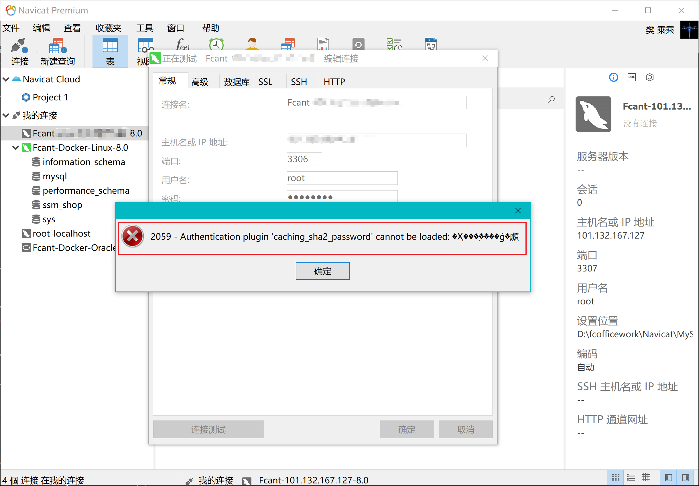Click the port 3306 input field
Viewport: 699px width, 486px height.
(x=304, y=159)
